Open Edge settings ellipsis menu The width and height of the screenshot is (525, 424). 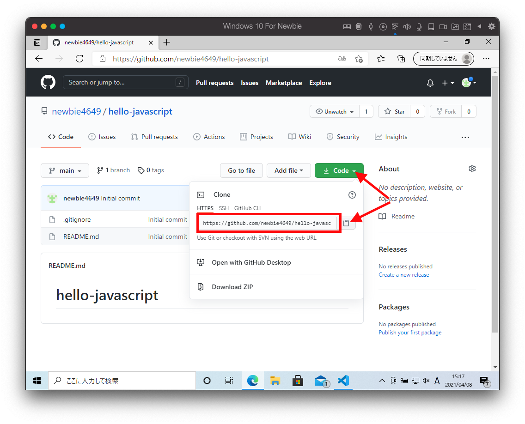point(486,59)
